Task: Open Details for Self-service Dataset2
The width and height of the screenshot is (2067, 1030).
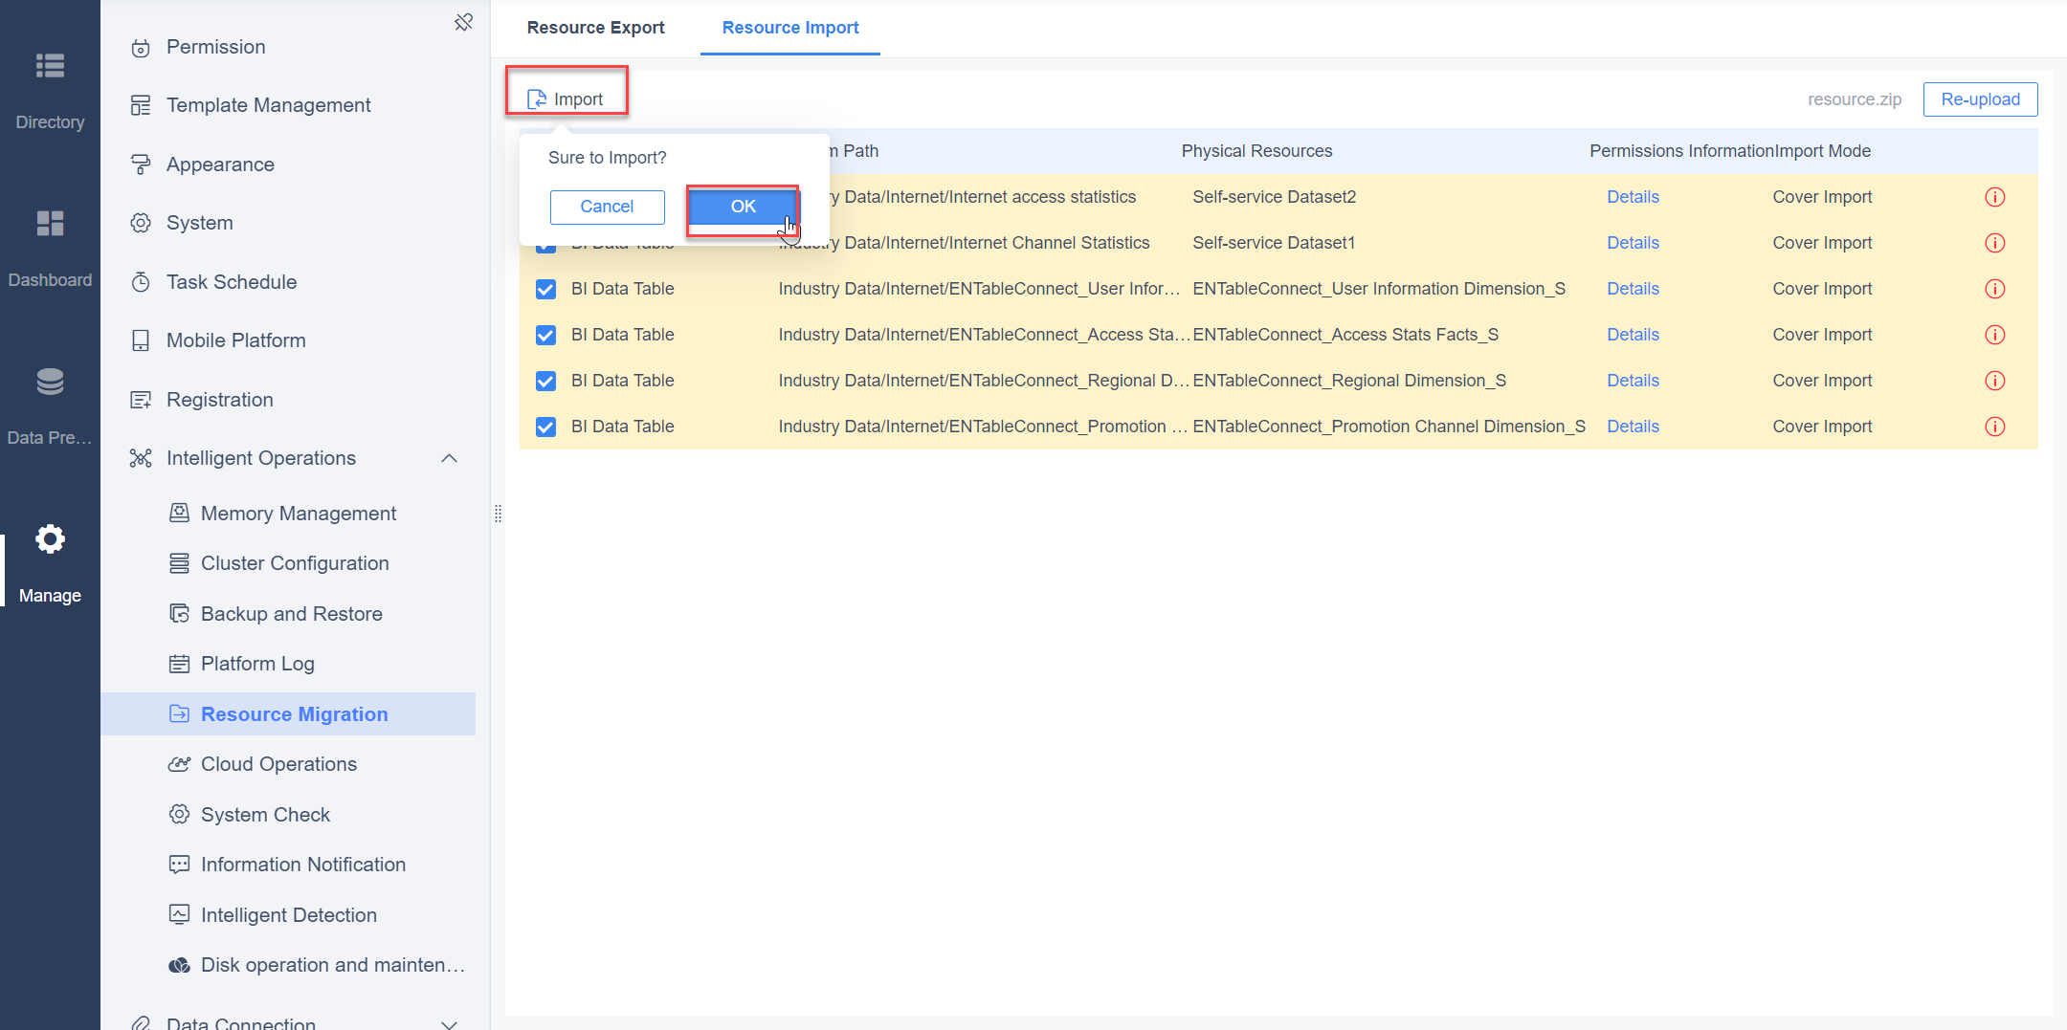Action: point(1633,197)
